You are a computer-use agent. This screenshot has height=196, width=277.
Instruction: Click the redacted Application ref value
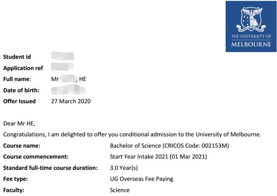point(62,67)
